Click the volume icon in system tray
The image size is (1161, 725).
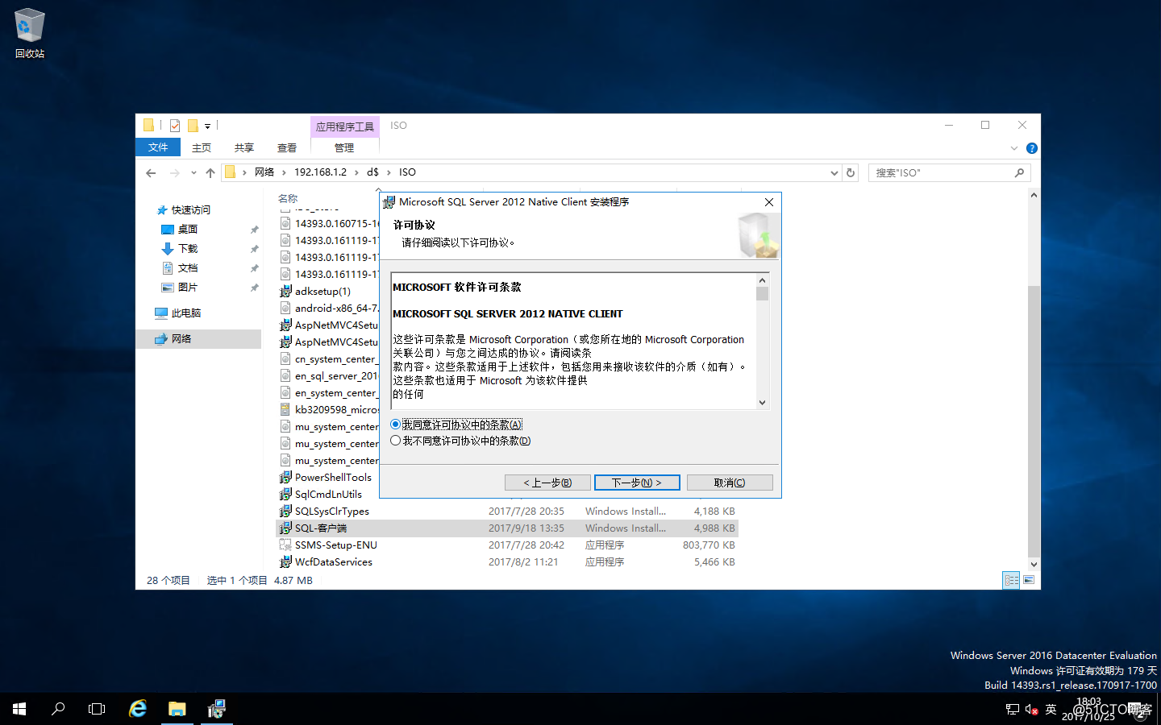click(x=1031, y=709)
